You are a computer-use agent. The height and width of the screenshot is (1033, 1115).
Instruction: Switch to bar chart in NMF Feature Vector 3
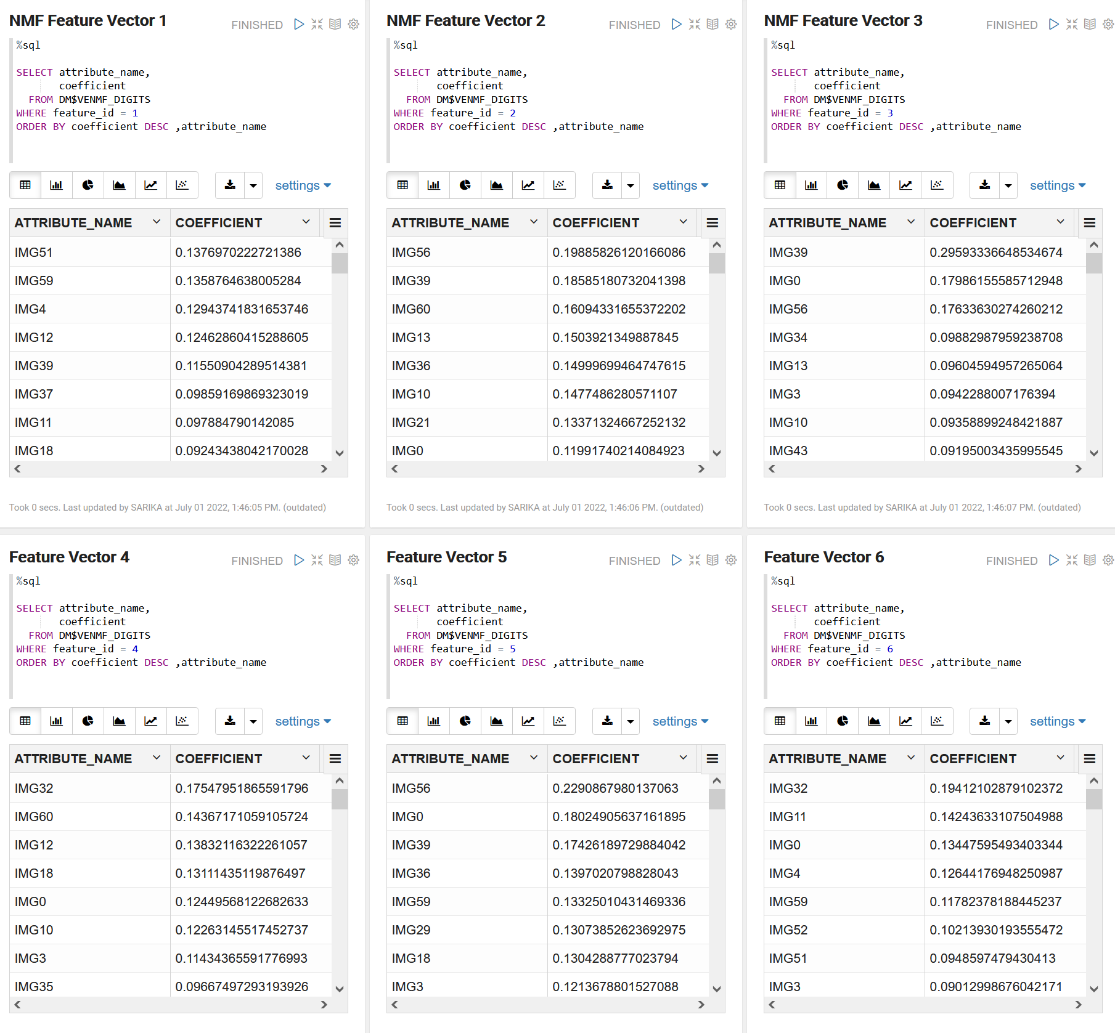(811, 185)
